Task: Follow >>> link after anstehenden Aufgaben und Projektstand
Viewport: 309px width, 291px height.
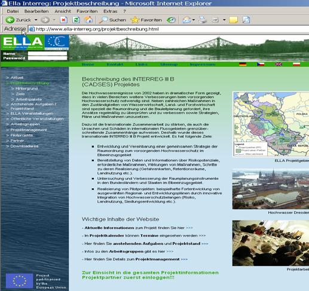Action: (x=205, y=244)
